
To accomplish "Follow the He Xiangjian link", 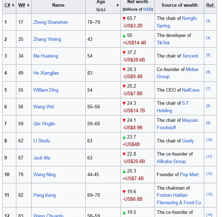I will 46,73.
